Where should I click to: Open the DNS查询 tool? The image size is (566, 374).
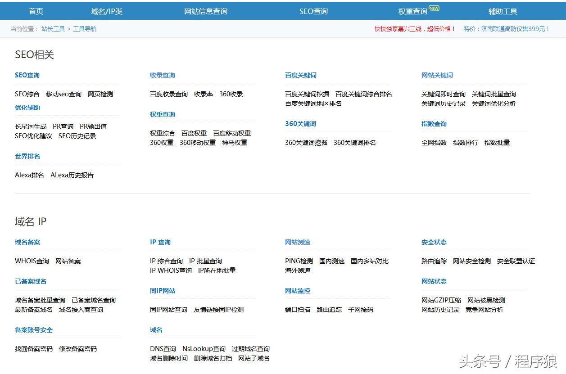coord(163,349)
